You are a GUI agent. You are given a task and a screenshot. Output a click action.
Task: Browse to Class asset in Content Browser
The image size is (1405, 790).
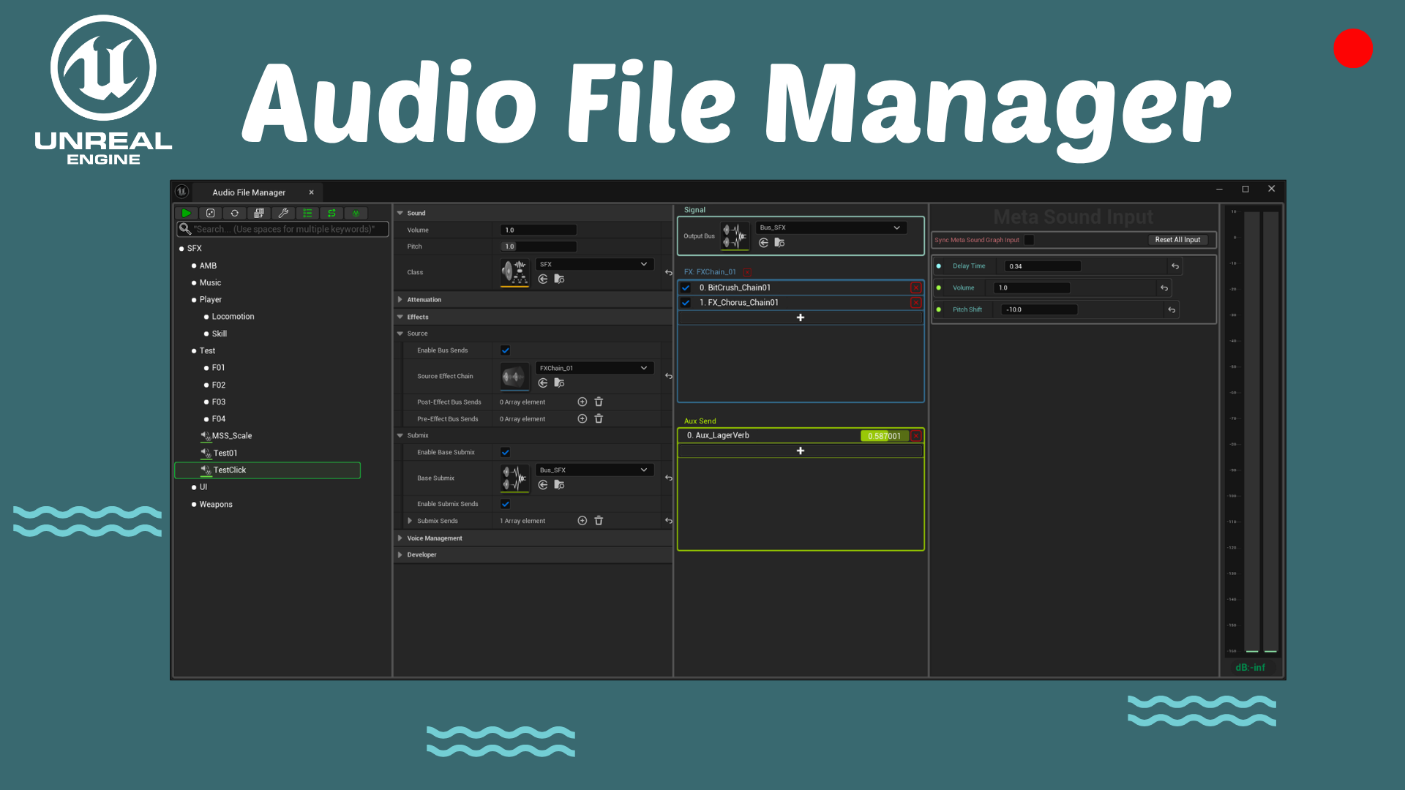[x=559, y=279]
